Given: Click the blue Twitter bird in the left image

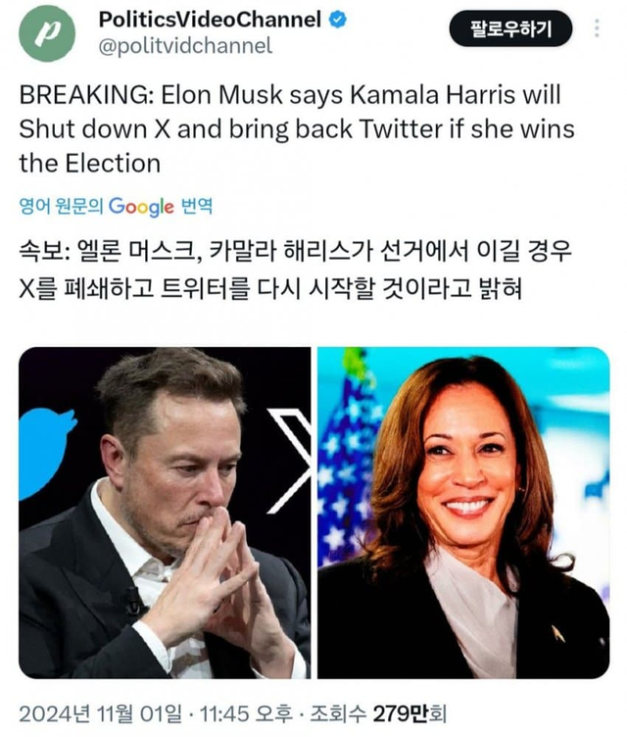Looking at the screenshot, I should tap(46, 453).
